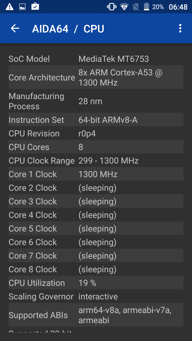Open the three-dot overflow menu

click(x=180, y=29)
